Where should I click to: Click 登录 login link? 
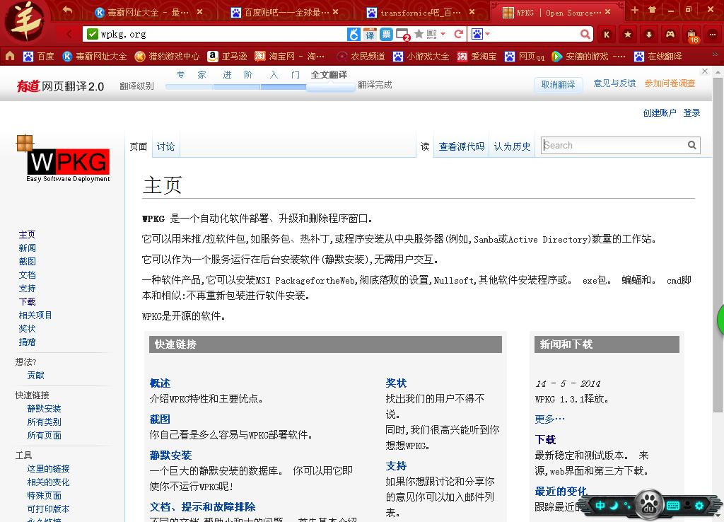(x=691, y=112)
